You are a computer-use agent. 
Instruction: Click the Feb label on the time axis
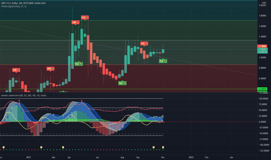206,157
